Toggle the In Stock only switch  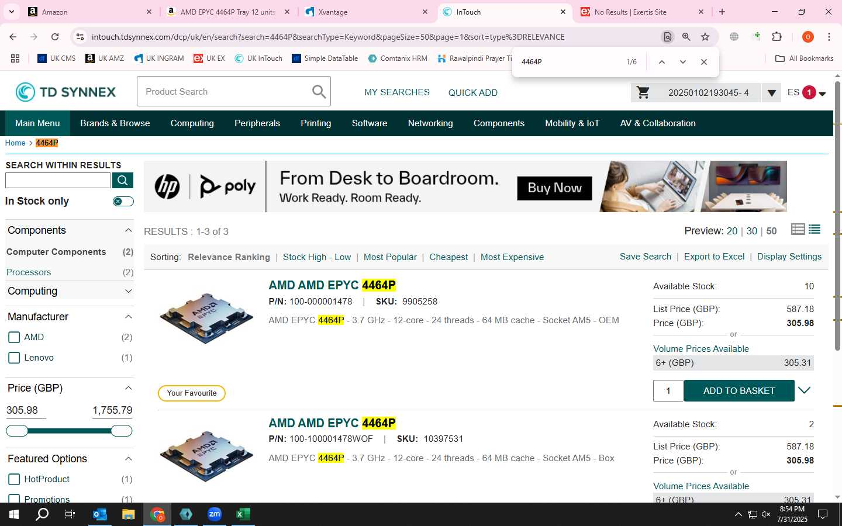[x=123, y=201]
